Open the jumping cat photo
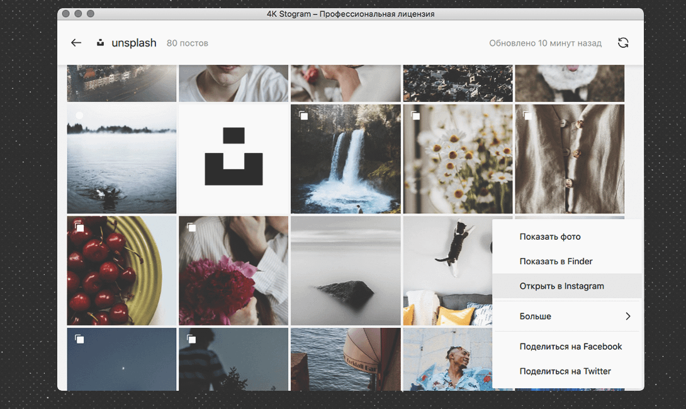 point(447,271)
